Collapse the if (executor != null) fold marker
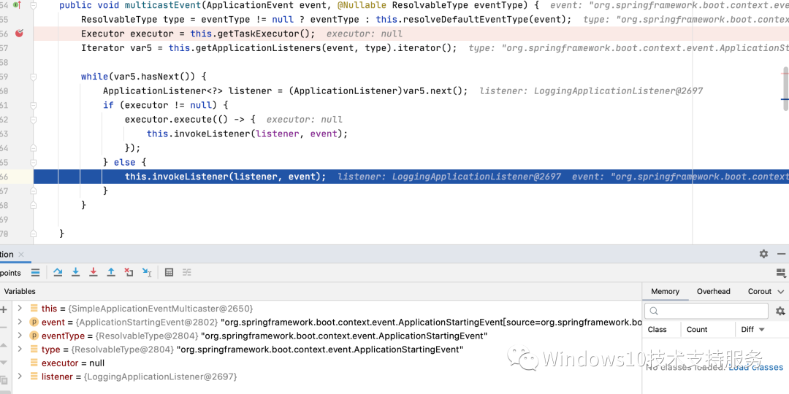The width and height of the screenshot is (789, 394). point(33,106)
